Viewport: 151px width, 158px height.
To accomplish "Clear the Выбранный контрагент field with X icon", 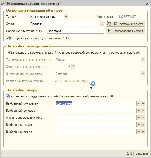I will [x=143, y=103].
